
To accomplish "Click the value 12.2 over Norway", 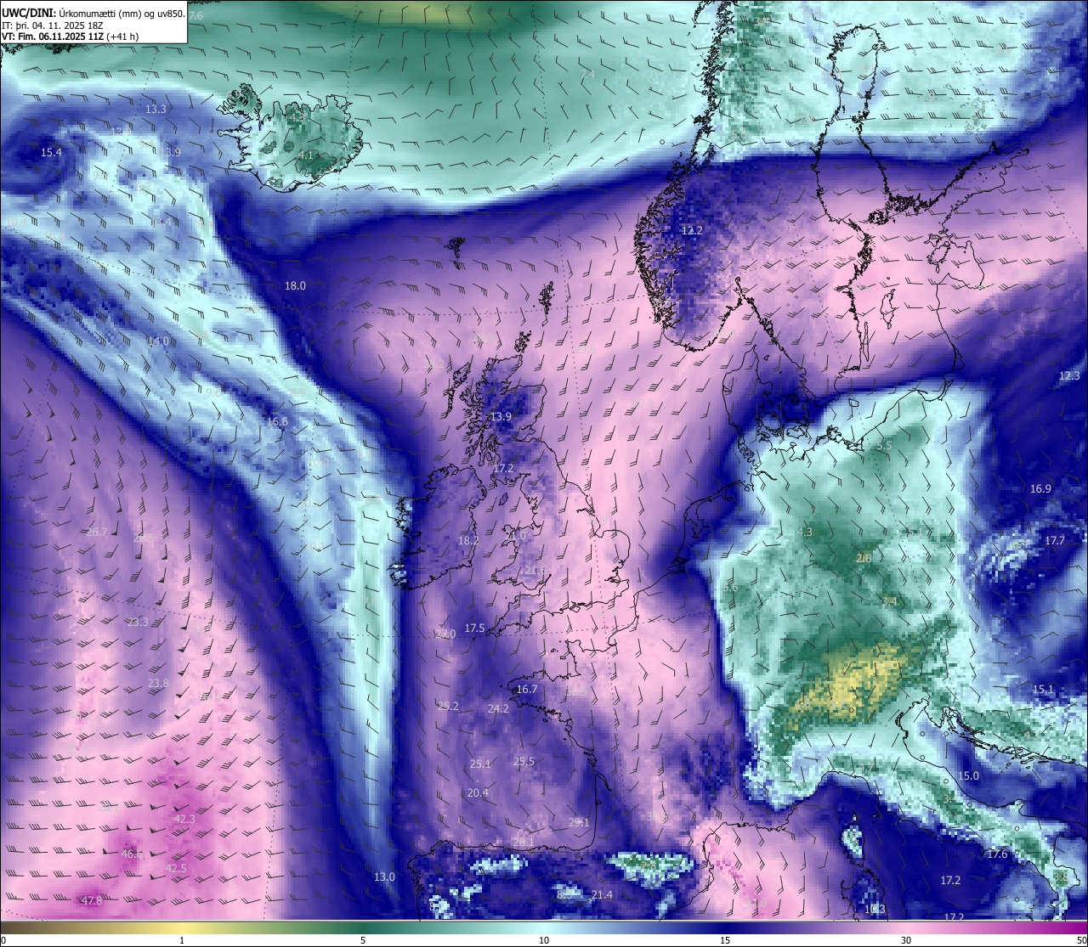I will coord(692,231).
